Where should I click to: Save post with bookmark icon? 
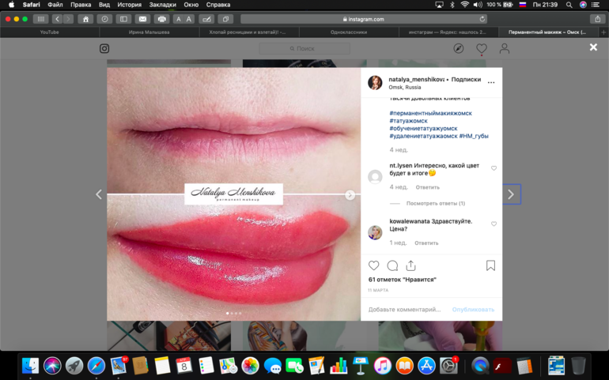pyautogui.click(x=490, y=265)
